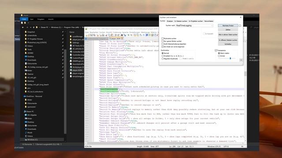Screen dimensions: 282x158
Task: Click chevron after Dieser PC in address bar
Action: pyautogui.click(x=49, y=27)
